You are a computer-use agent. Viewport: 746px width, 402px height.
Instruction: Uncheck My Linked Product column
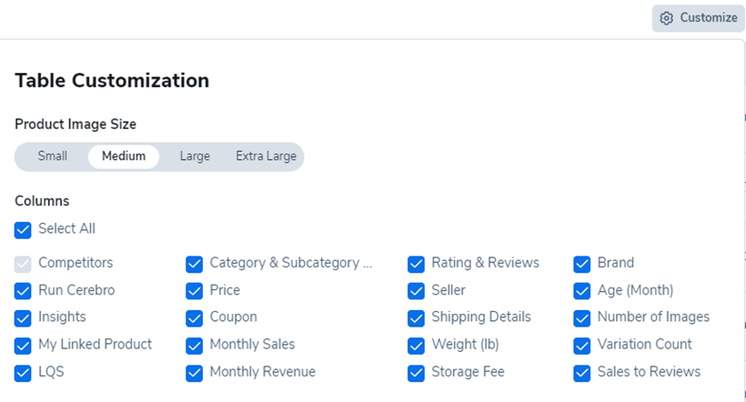[23, 346]
